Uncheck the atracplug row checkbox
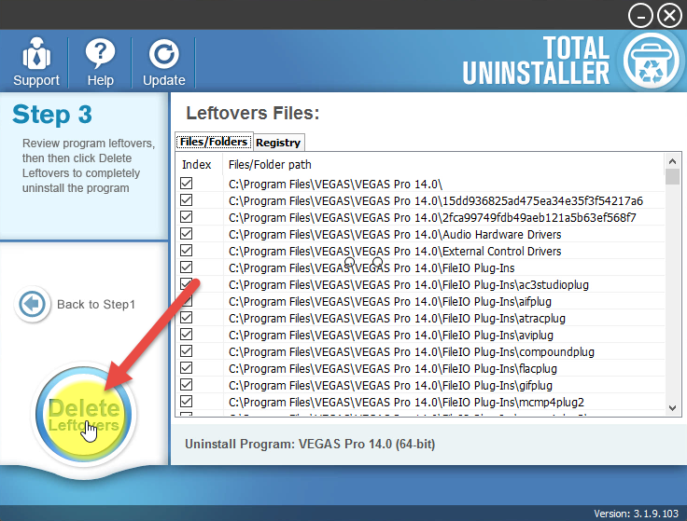The height and width of the screenshot is (521, 687). tap(186, 318)
